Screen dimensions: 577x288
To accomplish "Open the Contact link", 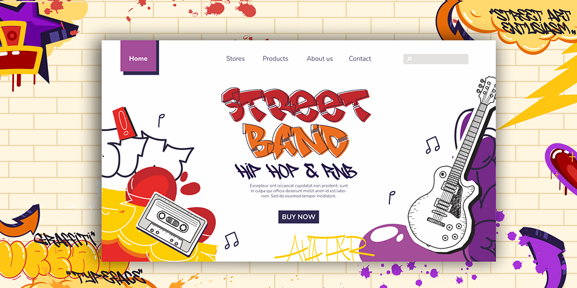I will coord(360,59).
